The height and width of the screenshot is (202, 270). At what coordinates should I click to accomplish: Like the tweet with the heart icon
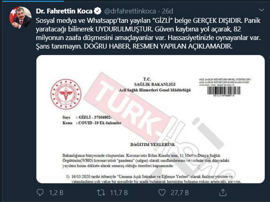tap(162, 193)
